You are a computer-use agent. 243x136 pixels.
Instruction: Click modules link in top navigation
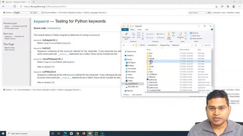click(x=230, y=12)
